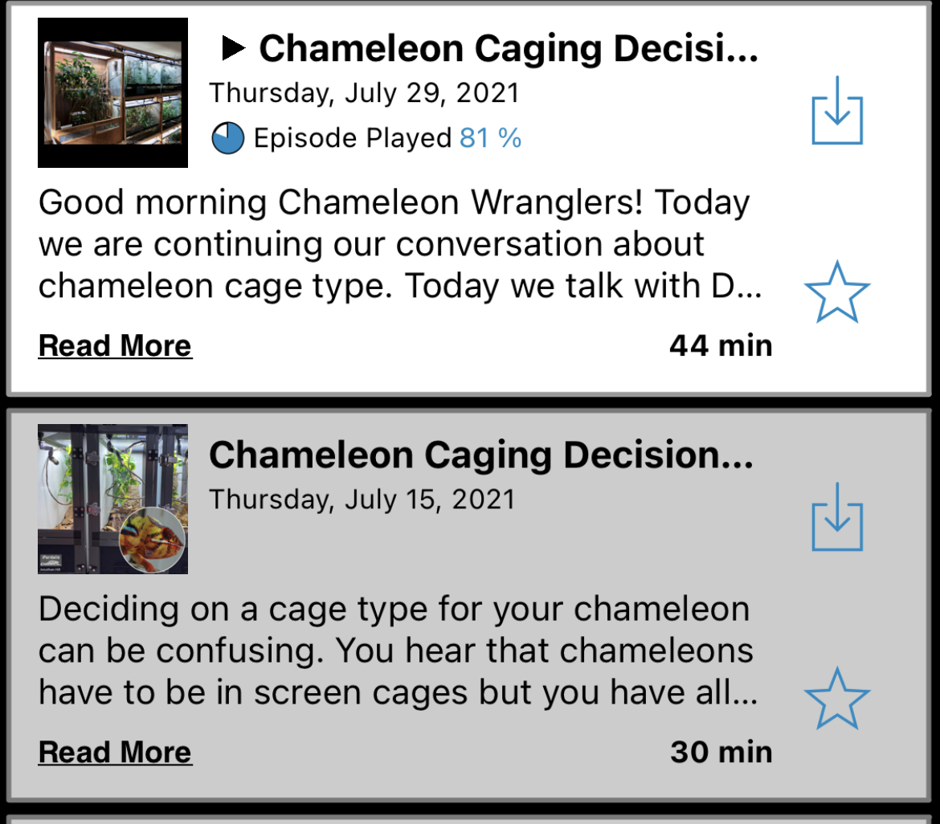Viewport: 940px width, 824px height.
Task: Click the 30 min duration label
Action: coord(721,753)
